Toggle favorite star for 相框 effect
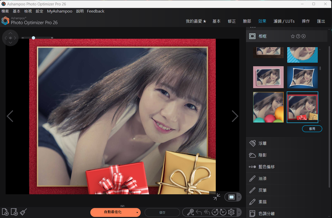 293,36
